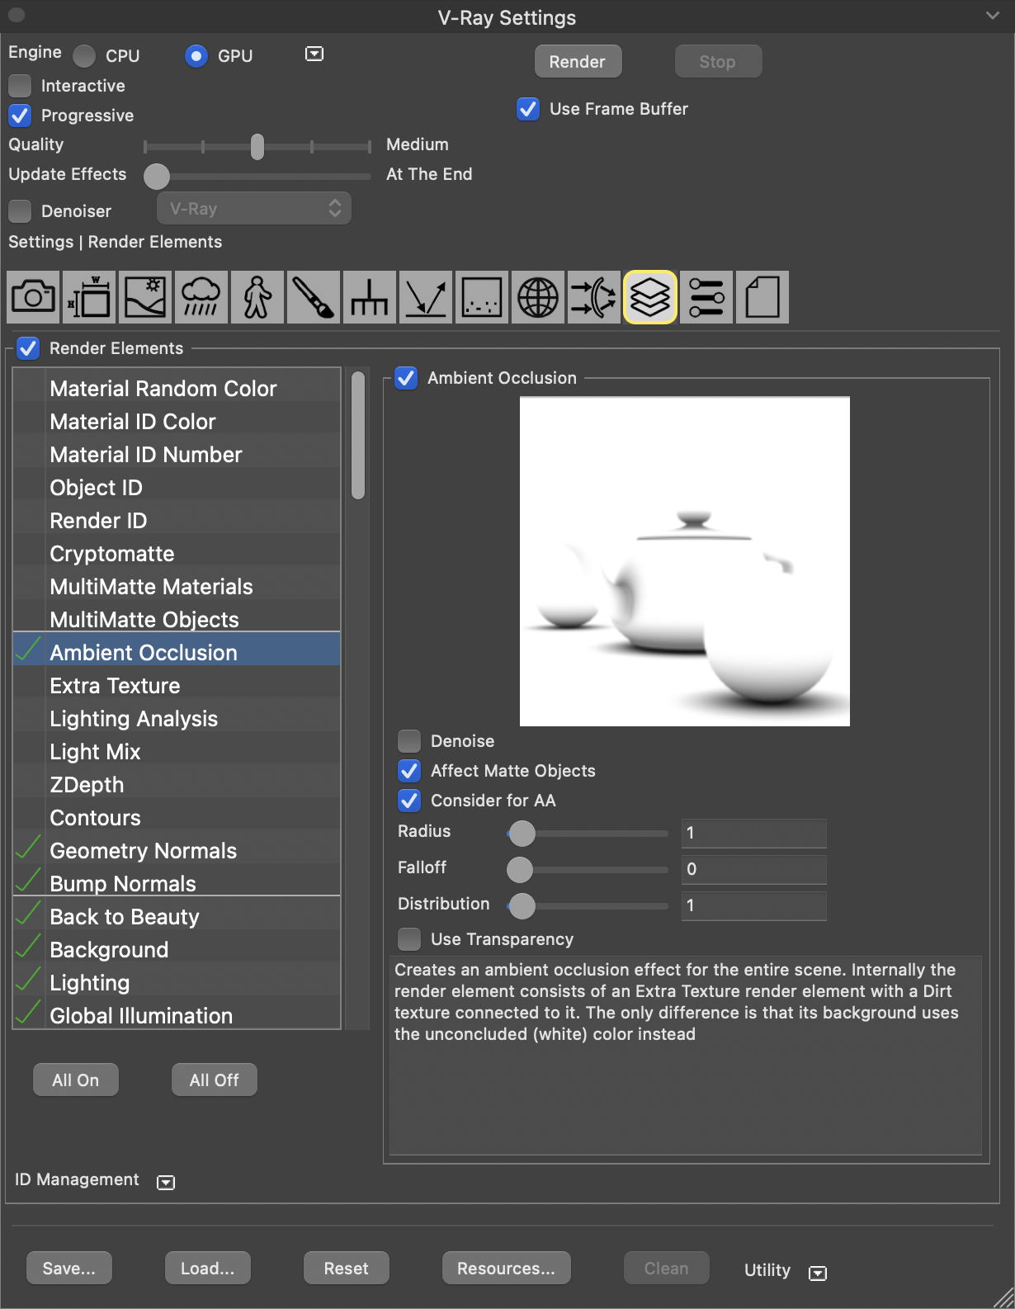This screenshot has height=1309, width=1015.
Task: Click the Quality slider handle
Action: tap(257, 147)
